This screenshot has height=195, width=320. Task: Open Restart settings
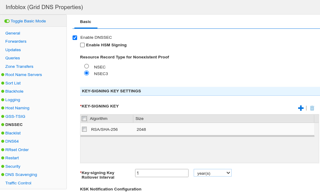(x=12, y=158)
